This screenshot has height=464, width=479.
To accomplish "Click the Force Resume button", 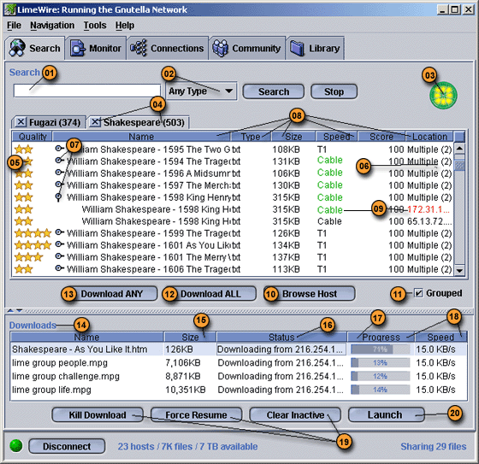I will coord(196,414).
